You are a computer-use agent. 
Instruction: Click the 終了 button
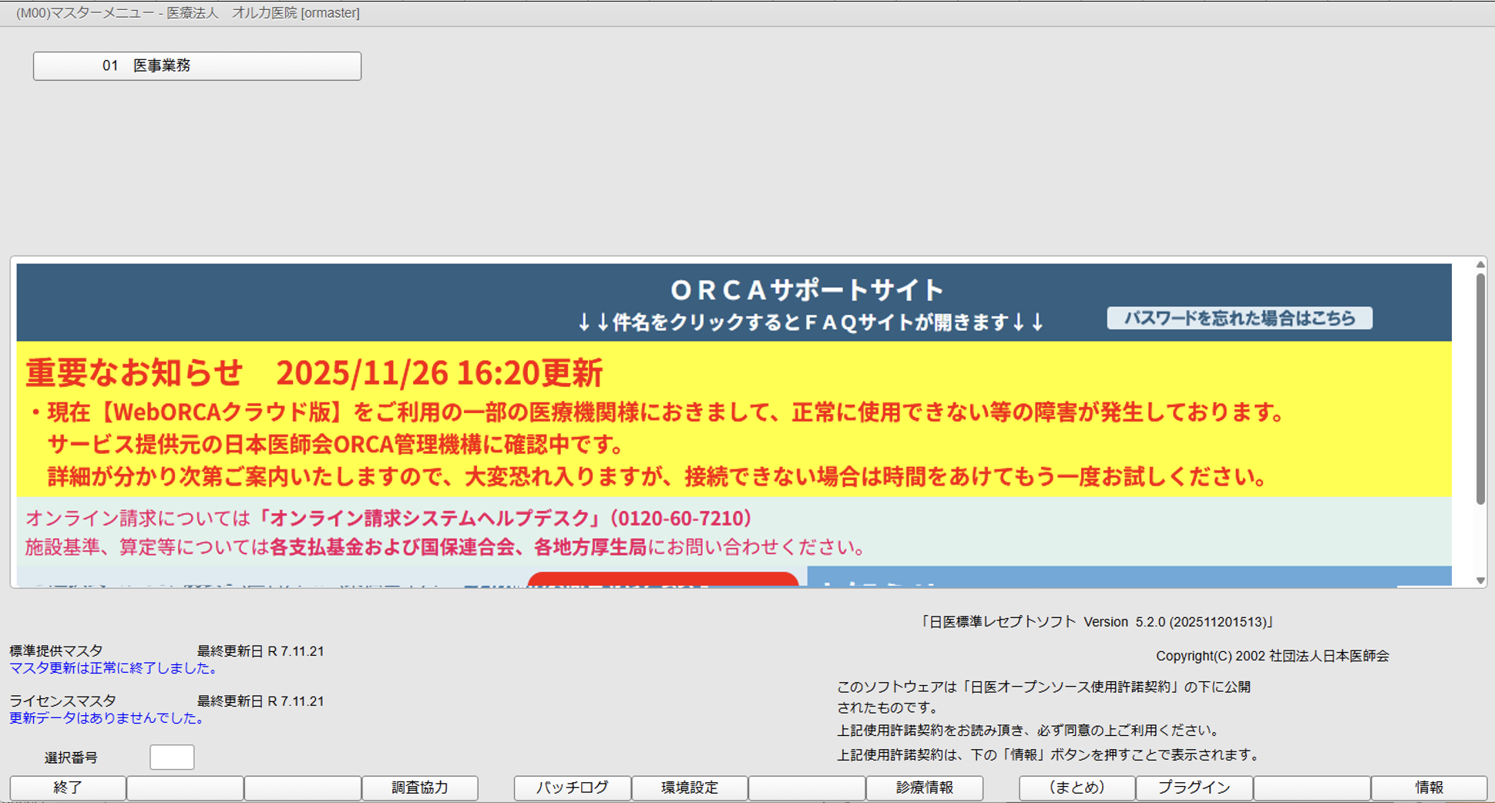(68, 788)
